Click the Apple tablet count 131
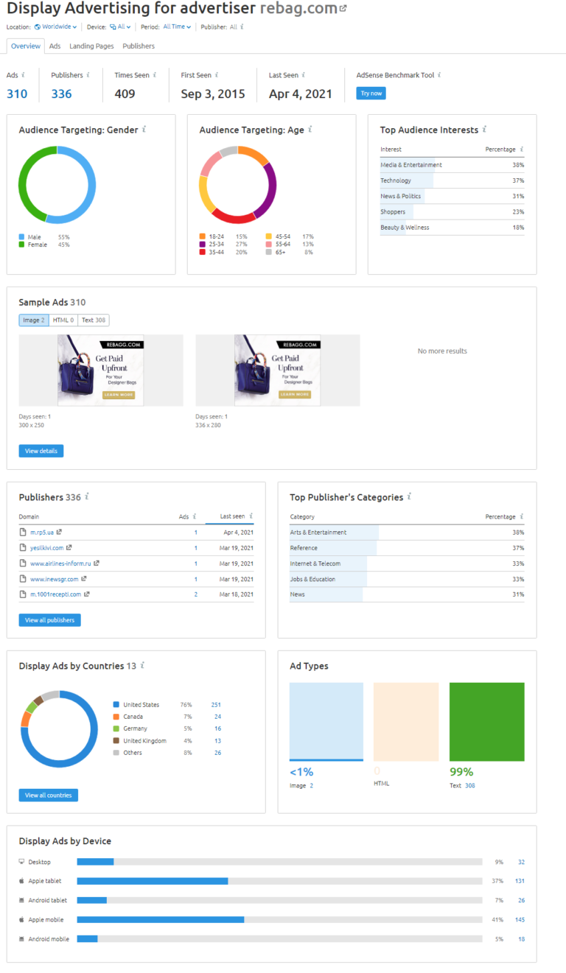Image resolution: width=566 pixels, height=973 pixels. tap(520, 881)
